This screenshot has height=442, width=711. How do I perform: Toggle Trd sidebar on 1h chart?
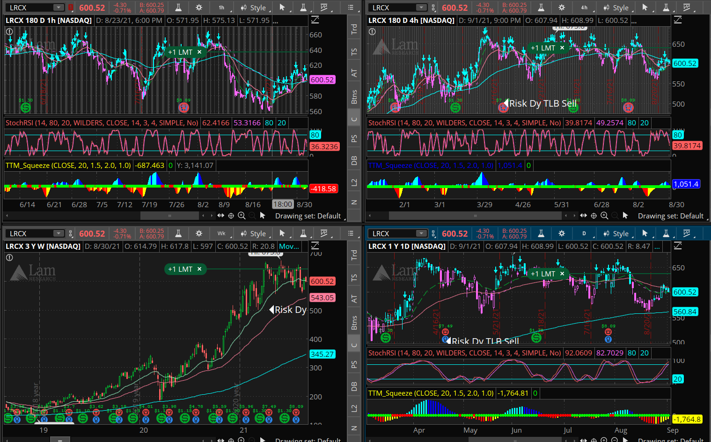[354, 29]
